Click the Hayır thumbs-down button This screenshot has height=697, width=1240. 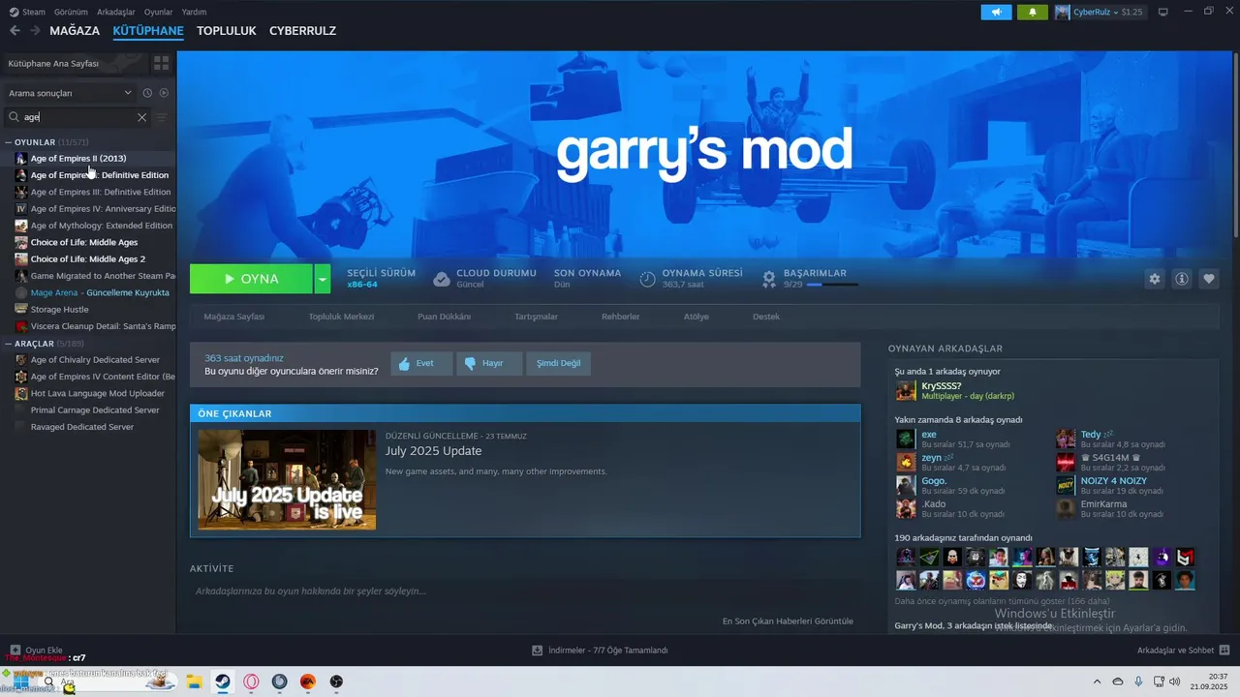pyautogui.click(x=489, y=363)
